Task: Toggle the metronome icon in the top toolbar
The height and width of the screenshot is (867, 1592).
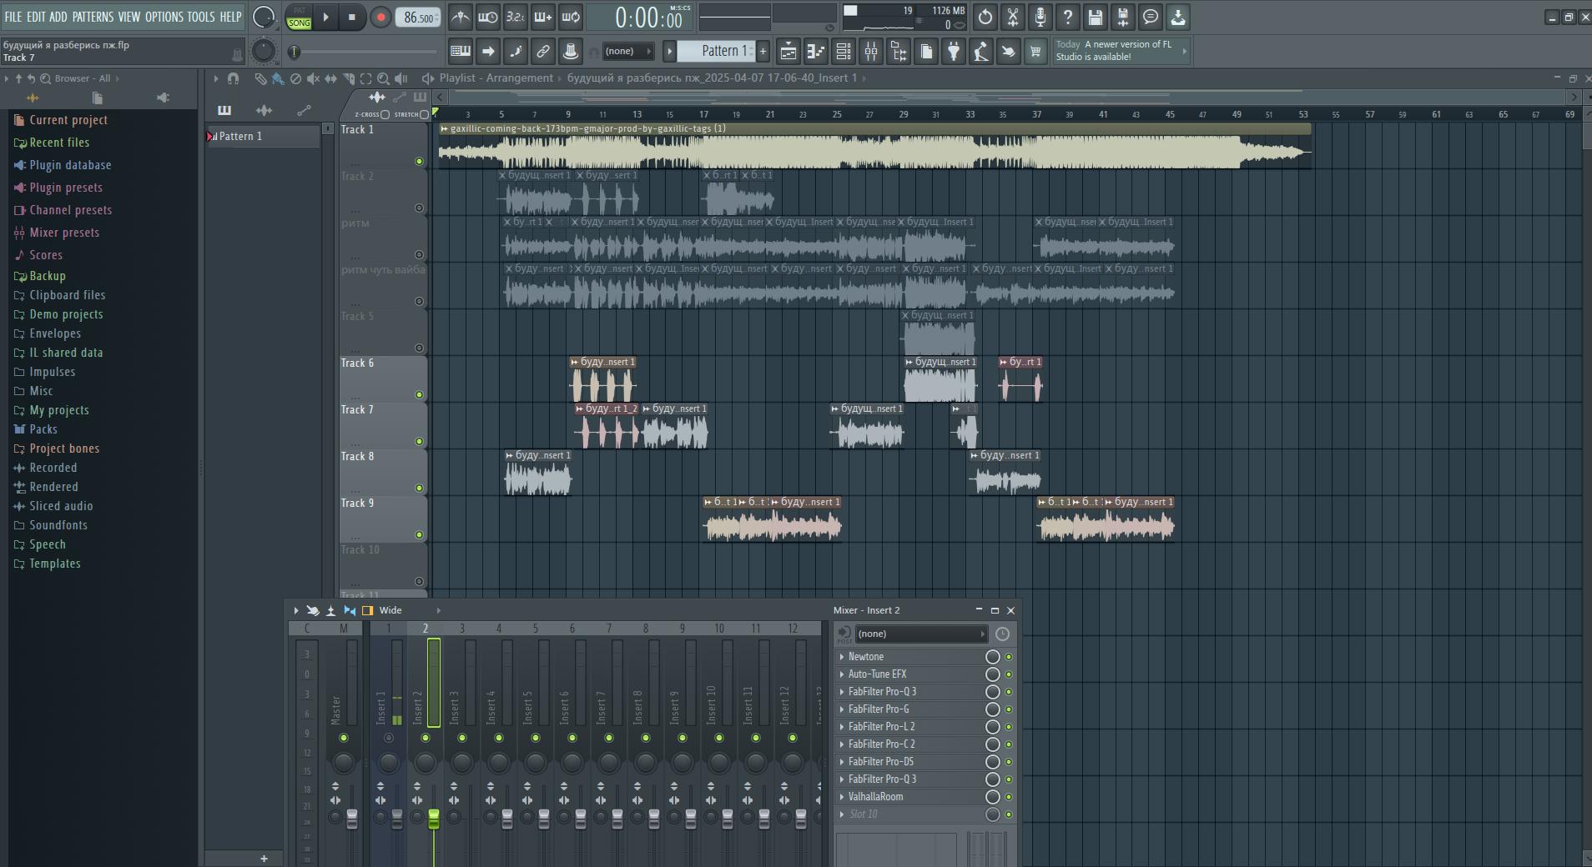Action: coord(460,18)
